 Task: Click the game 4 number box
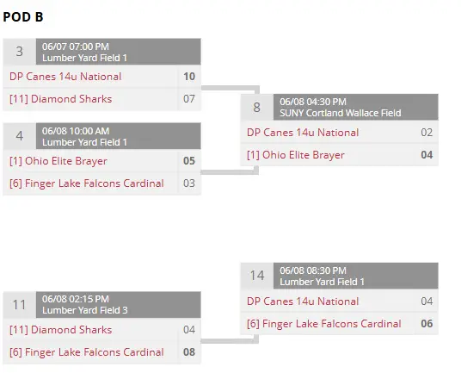(20, 136)
